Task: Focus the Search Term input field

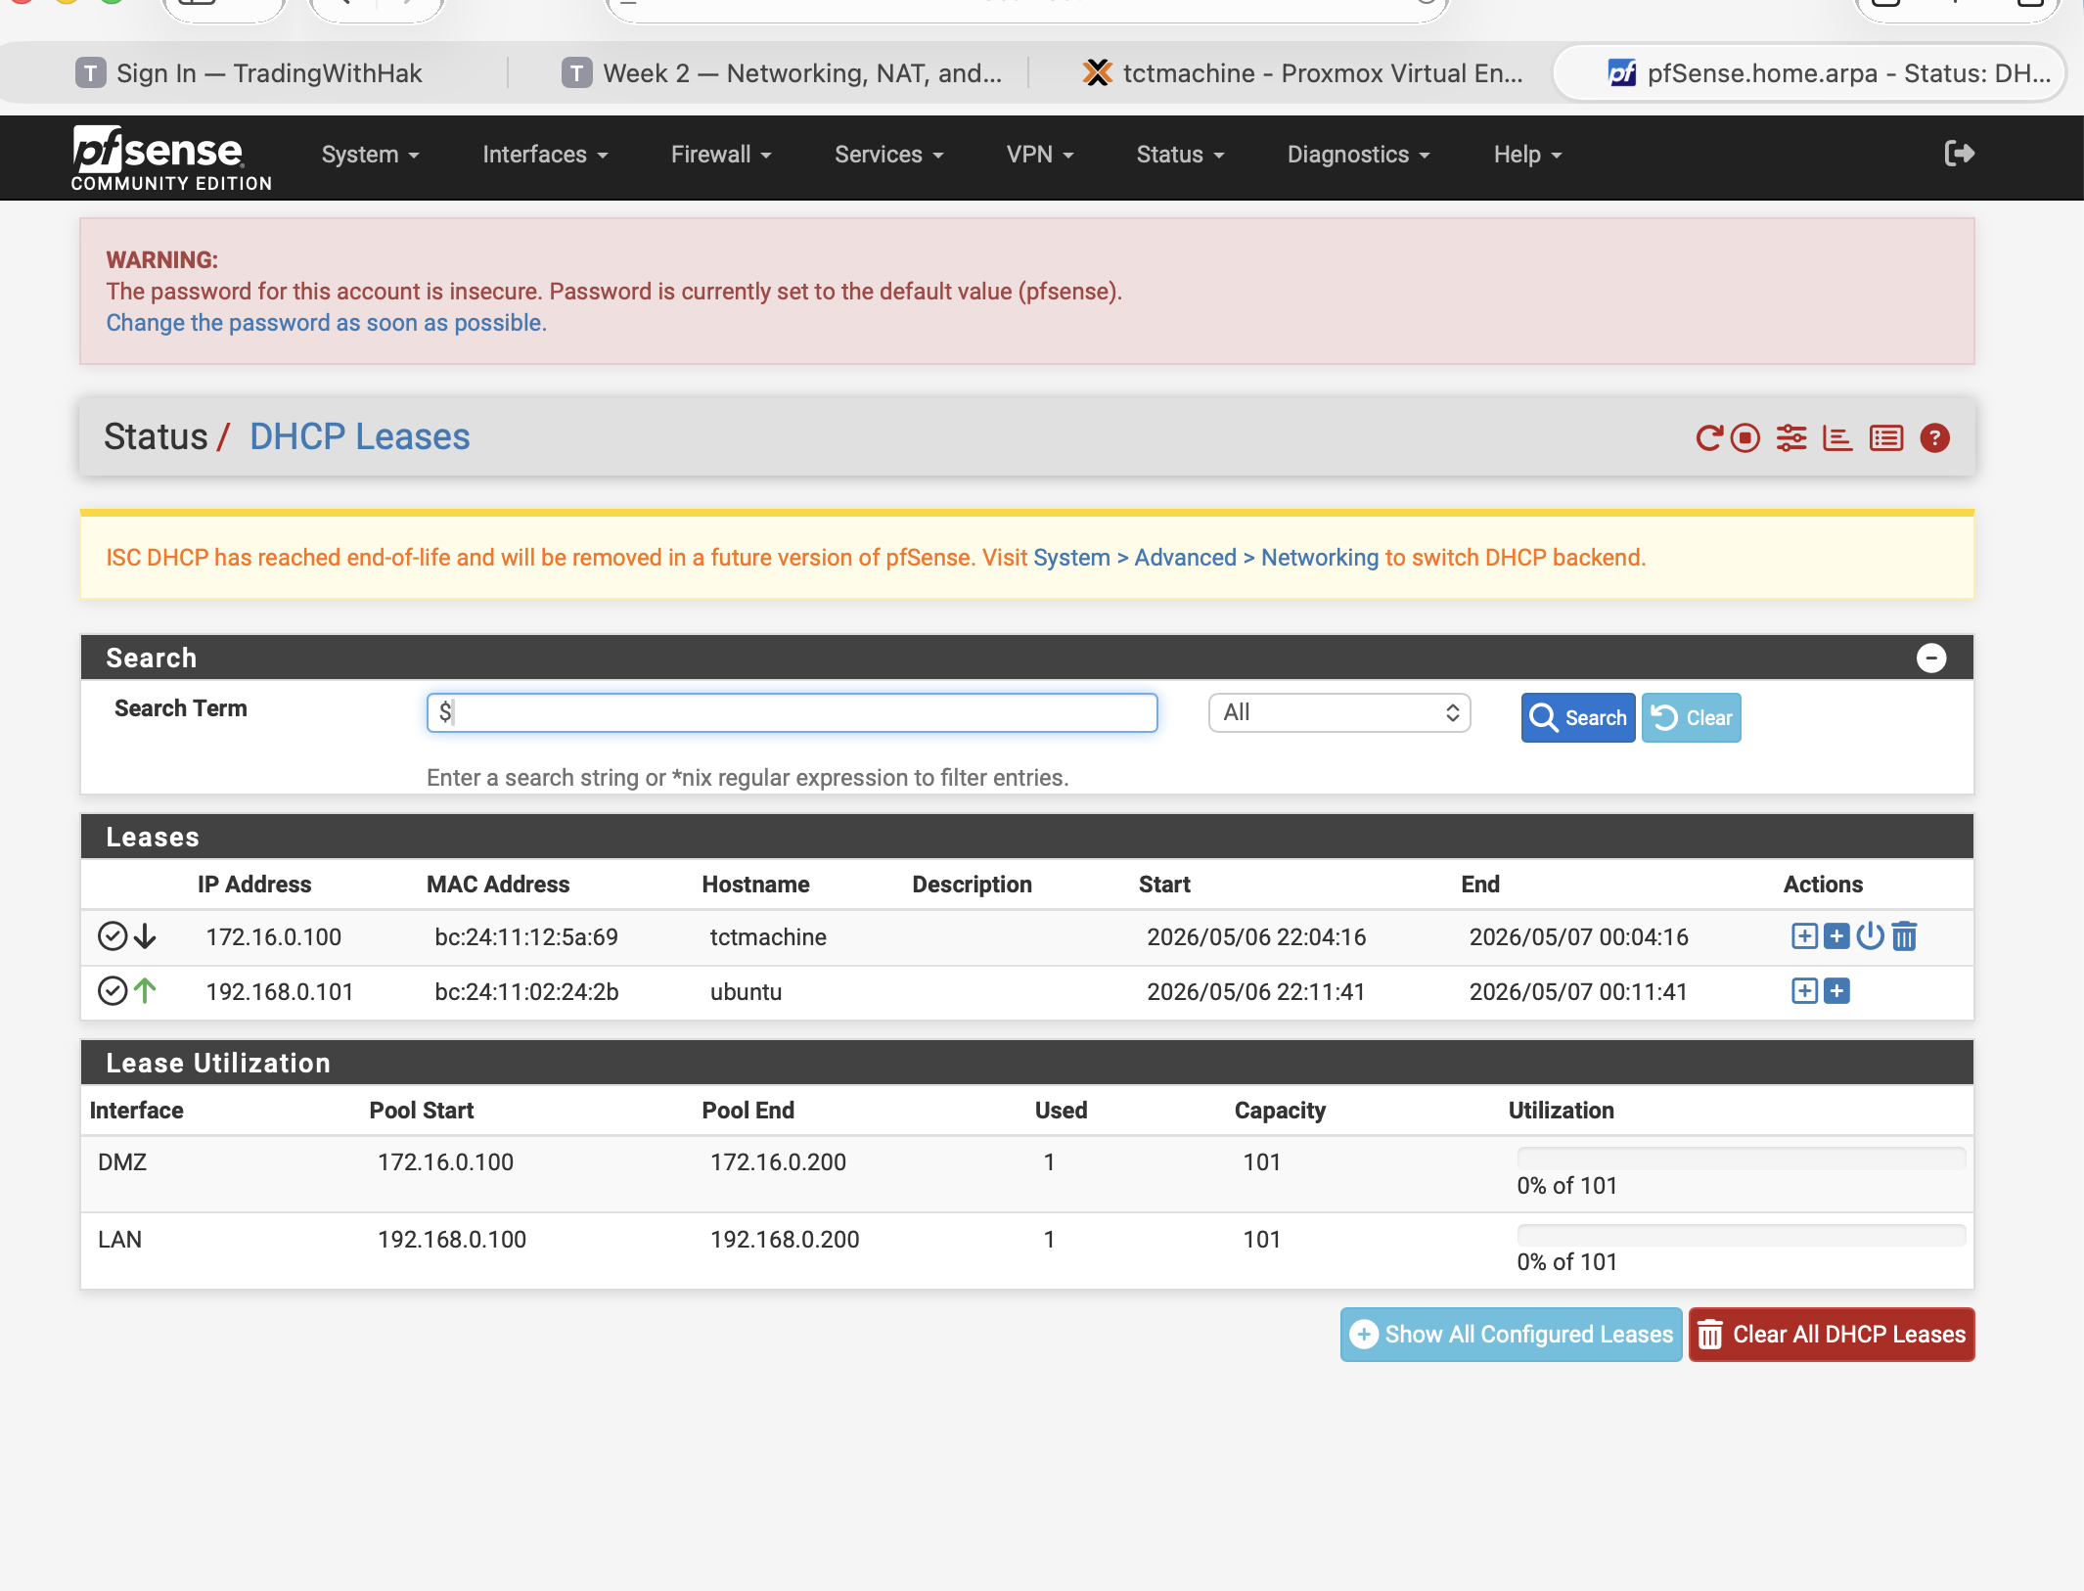Action: 792,712
